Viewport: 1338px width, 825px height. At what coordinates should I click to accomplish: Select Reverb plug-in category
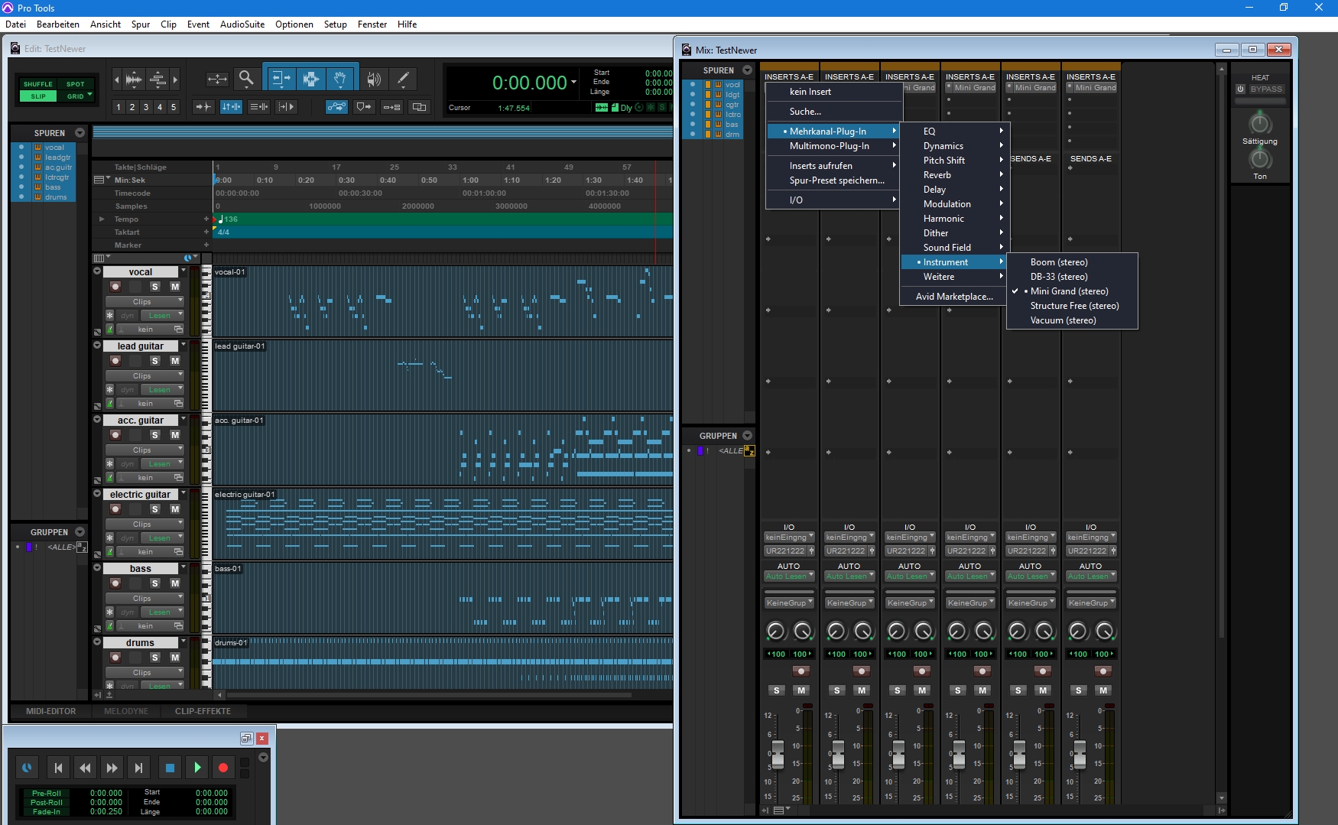coord(955,175)
